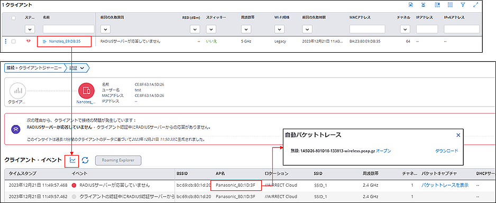Click the BSSID column header
Screen dimensions: 496x203
click(x=183, y=173)
